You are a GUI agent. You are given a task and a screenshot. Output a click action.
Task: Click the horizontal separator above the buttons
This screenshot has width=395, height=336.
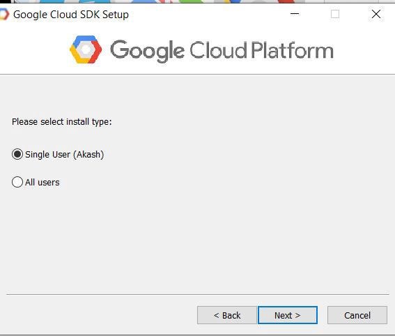pyautogui.click(x=198, y=294)
